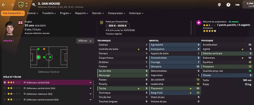The width and height of the screenshot is (254, 105).
Task: Click the Ian House player portrait
Action: coord(10,28)
